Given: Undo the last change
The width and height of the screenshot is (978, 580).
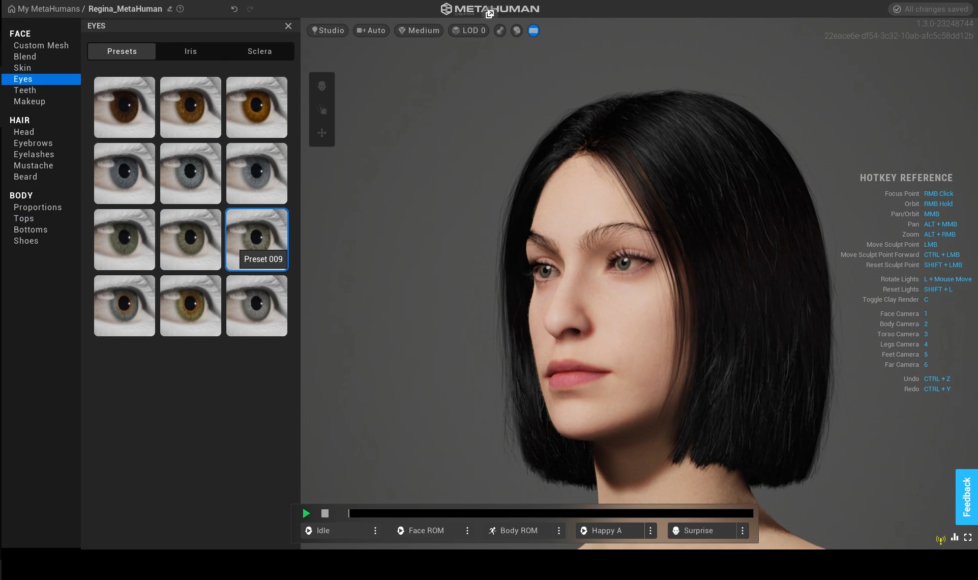Looking at the screenshot, I should pyautogui.click(x=234, y=9).
